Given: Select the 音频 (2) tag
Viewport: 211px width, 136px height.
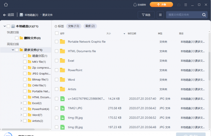Looking at the screenshot, I should [90, 26].
